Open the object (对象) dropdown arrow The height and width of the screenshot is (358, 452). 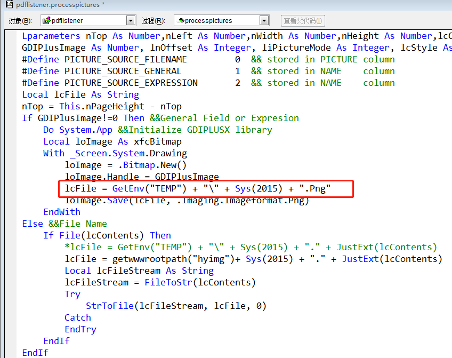[131, 20]
